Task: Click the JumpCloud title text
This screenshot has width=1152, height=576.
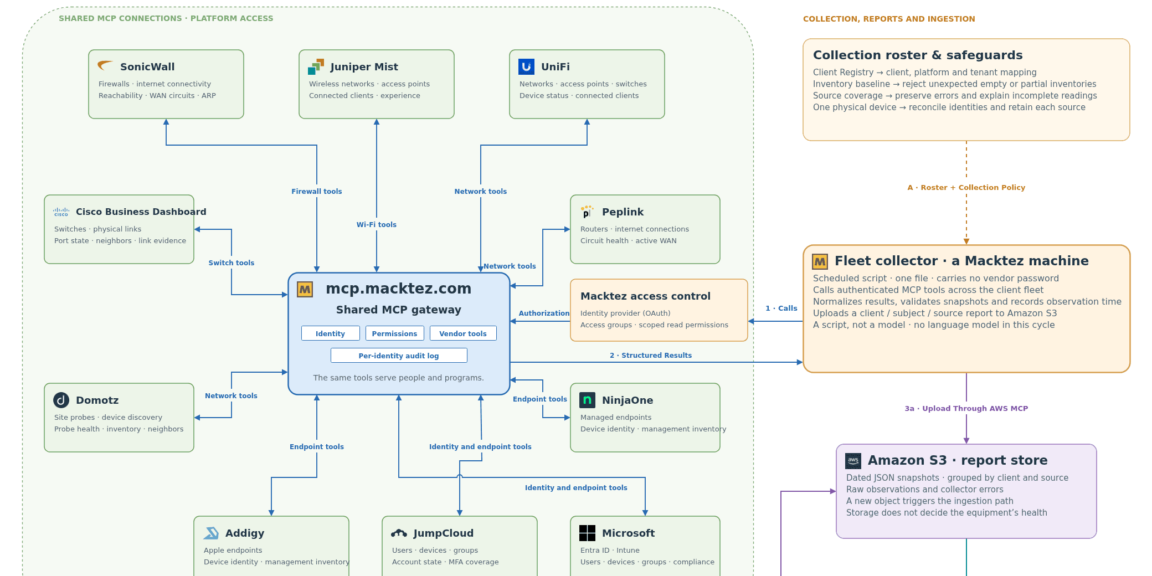Action: coord(443,533)
